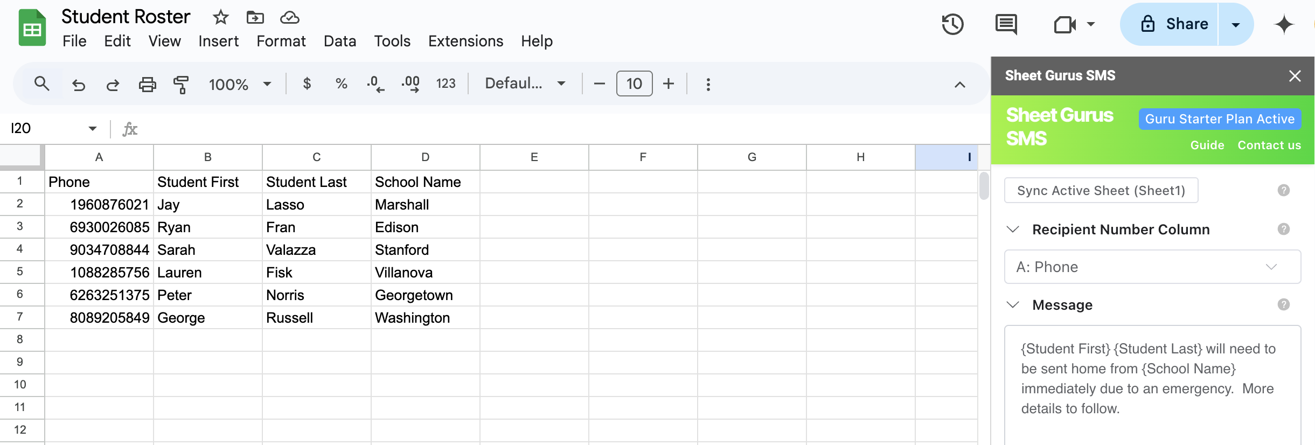Image resolution: width=1315 pixels, height=445 pixels.
Task: Click the select all corner box
Action: point(20,156)
